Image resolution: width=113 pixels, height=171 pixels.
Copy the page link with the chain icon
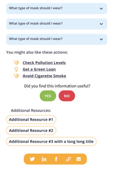(x=69, y=159)
